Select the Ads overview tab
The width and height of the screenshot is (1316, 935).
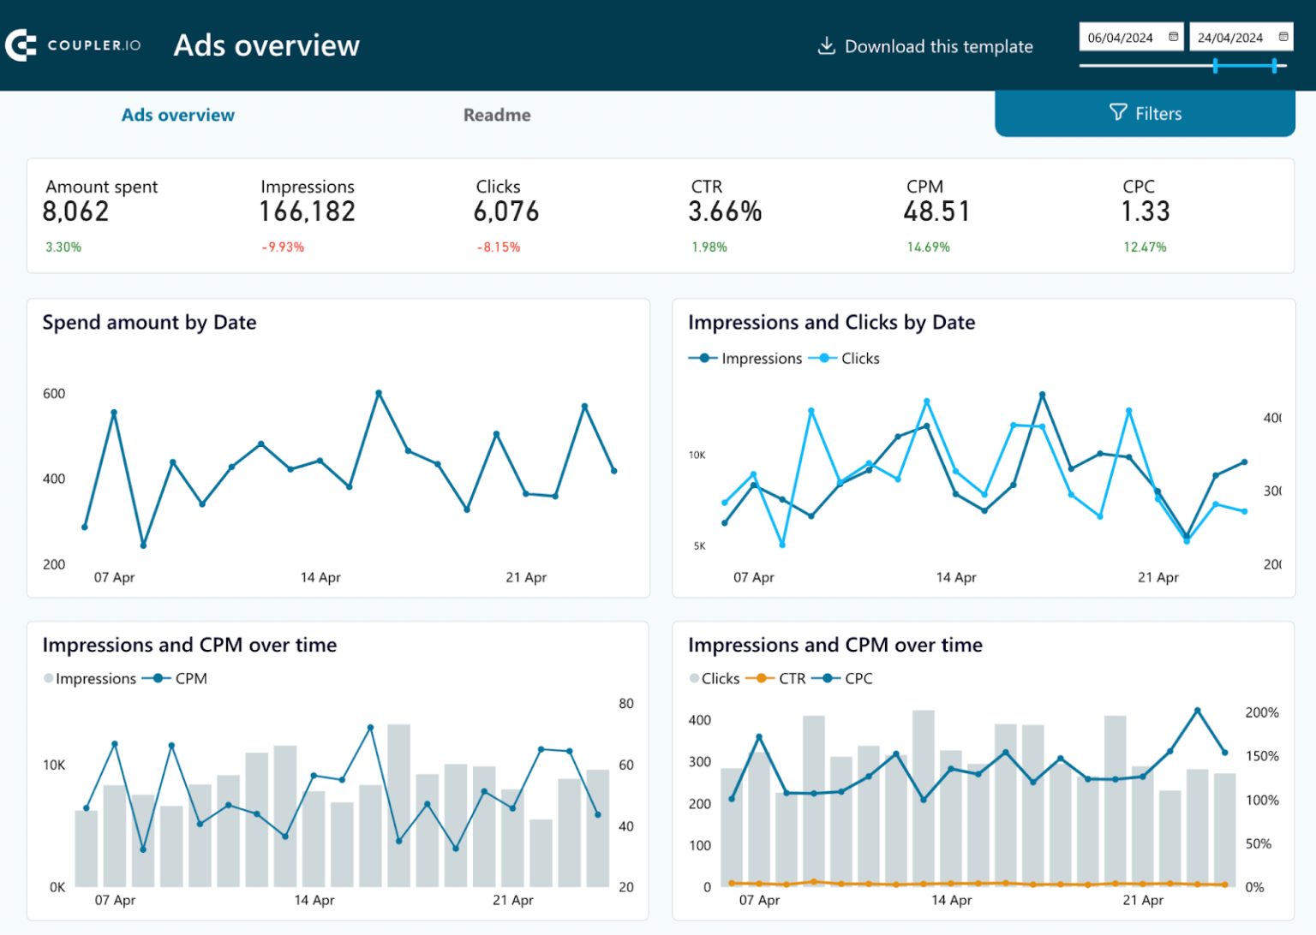(x=177, y=114)
